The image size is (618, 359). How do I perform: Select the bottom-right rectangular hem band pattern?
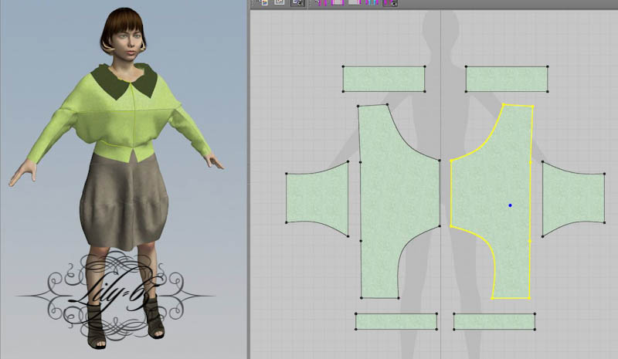click(x=494, y=322)
